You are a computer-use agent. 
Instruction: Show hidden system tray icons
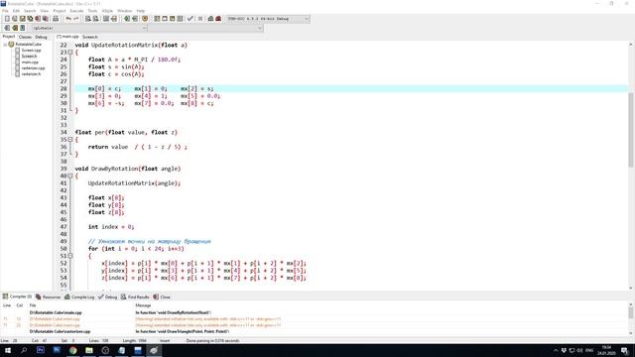click(x=556, y=350)
